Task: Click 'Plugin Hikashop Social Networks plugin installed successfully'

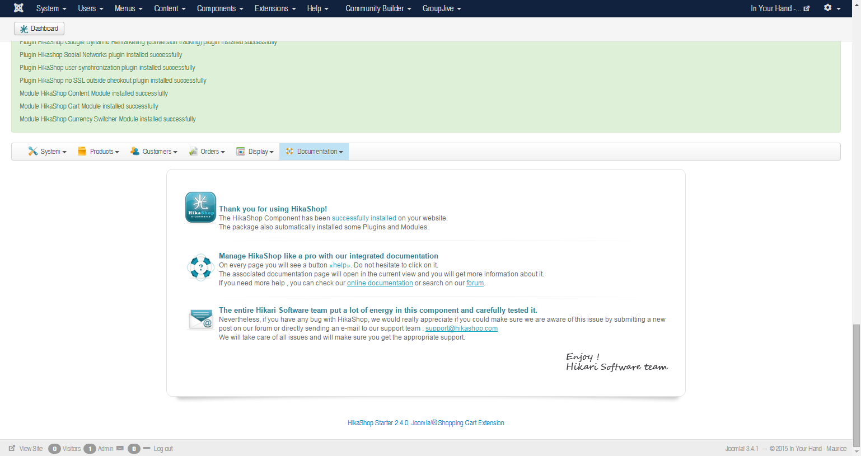Action: (x=101, y=55)
